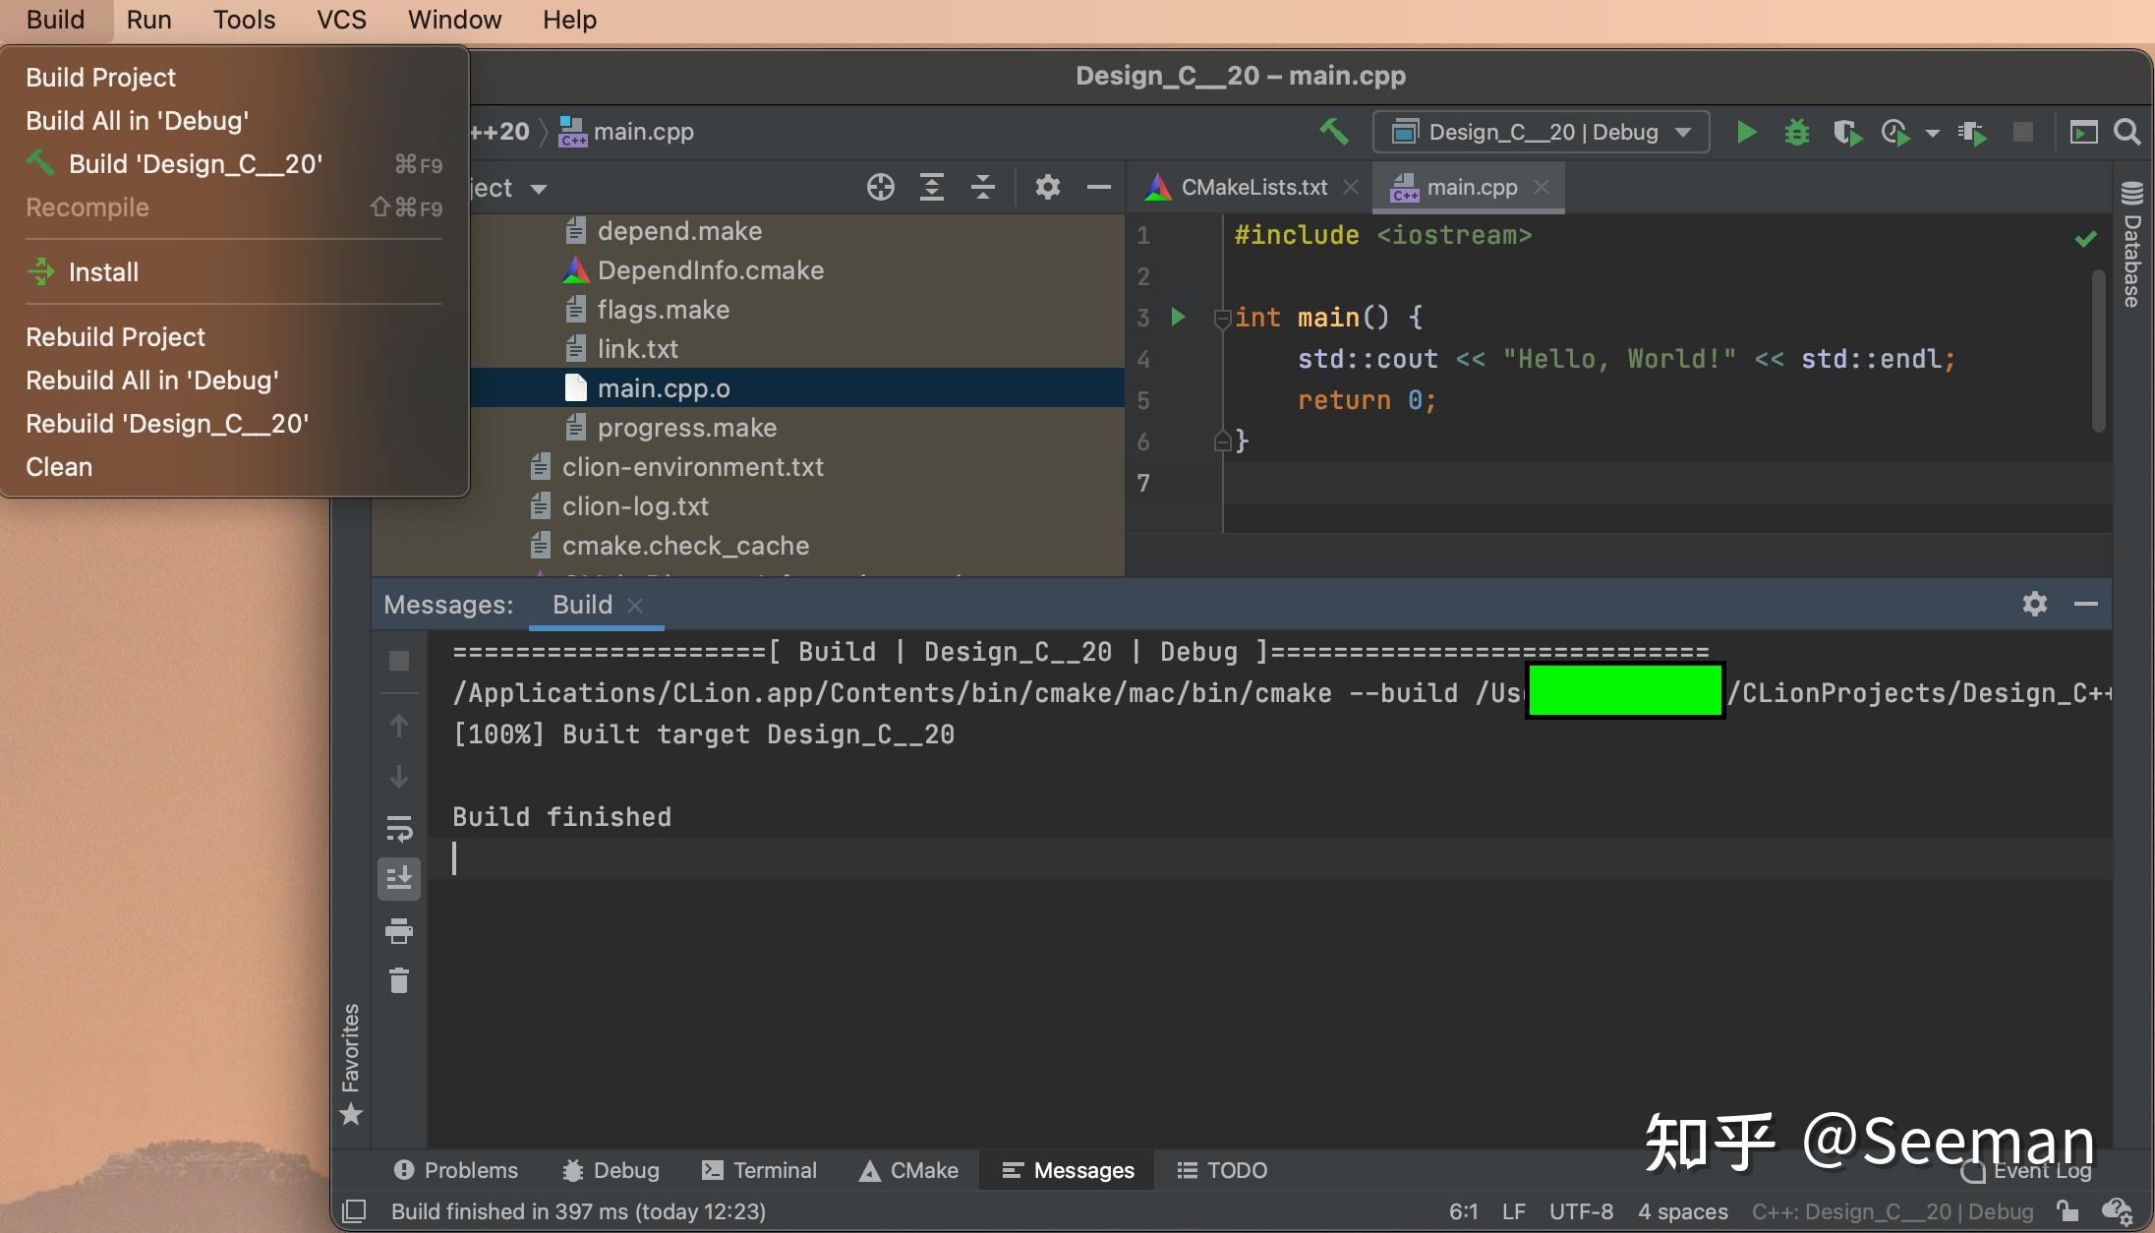Open the Terminal tool window button
The width and height of the screenshot is (2155, 1233).
coord(759,1170)
